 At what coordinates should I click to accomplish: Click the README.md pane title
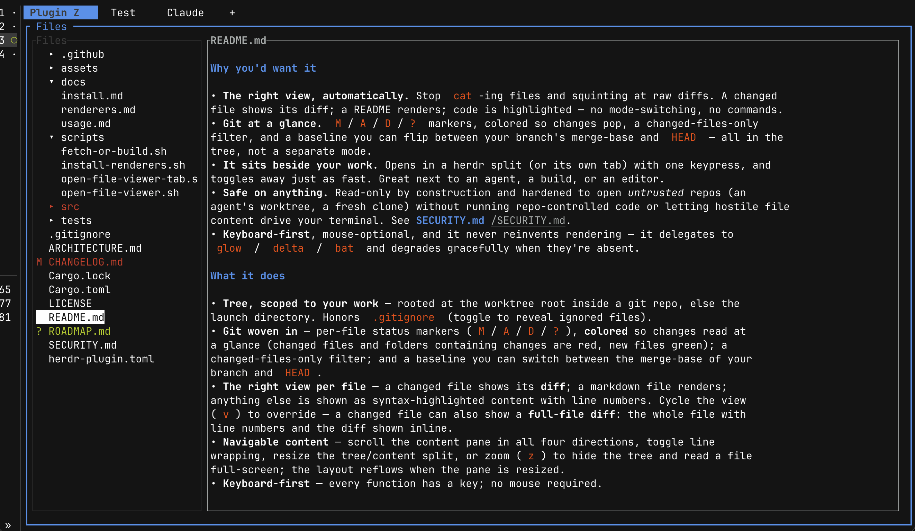click(x=238, y=40)
